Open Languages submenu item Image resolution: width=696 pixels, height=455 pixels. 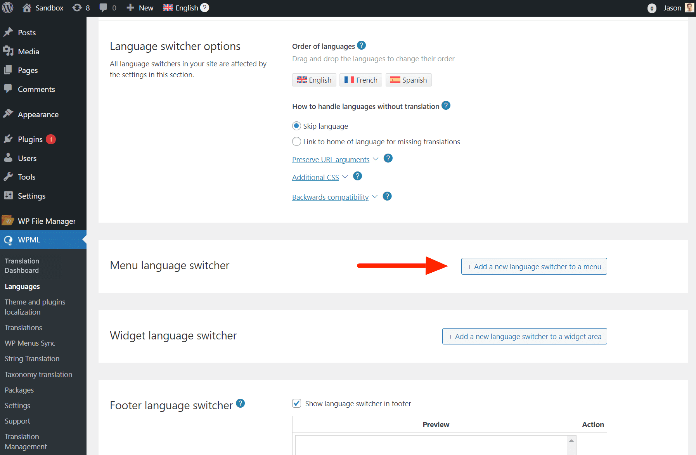pos(22,286)
